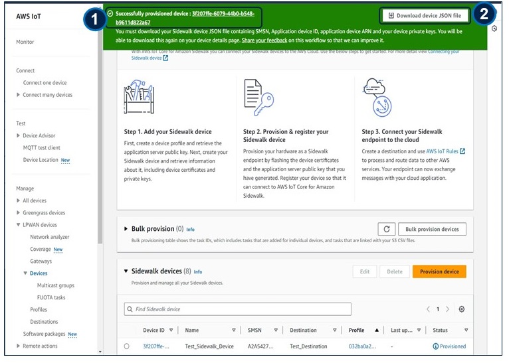This screenshot has width=509, height=363.
Task: Expand Connect many devices in sidebar
Action: tap(18, 95)
